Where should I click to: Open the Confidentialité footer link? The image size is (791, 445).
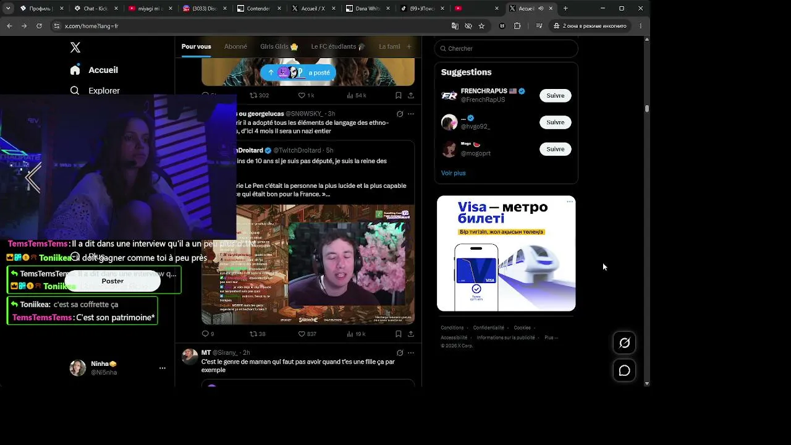click(x=488, y=328)
